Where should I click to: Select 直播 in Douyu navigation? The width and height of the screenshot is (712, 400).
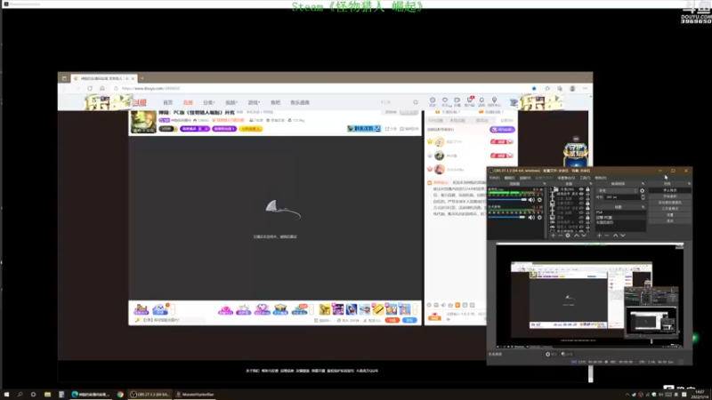pyautogui.click(x=188, y=102)
